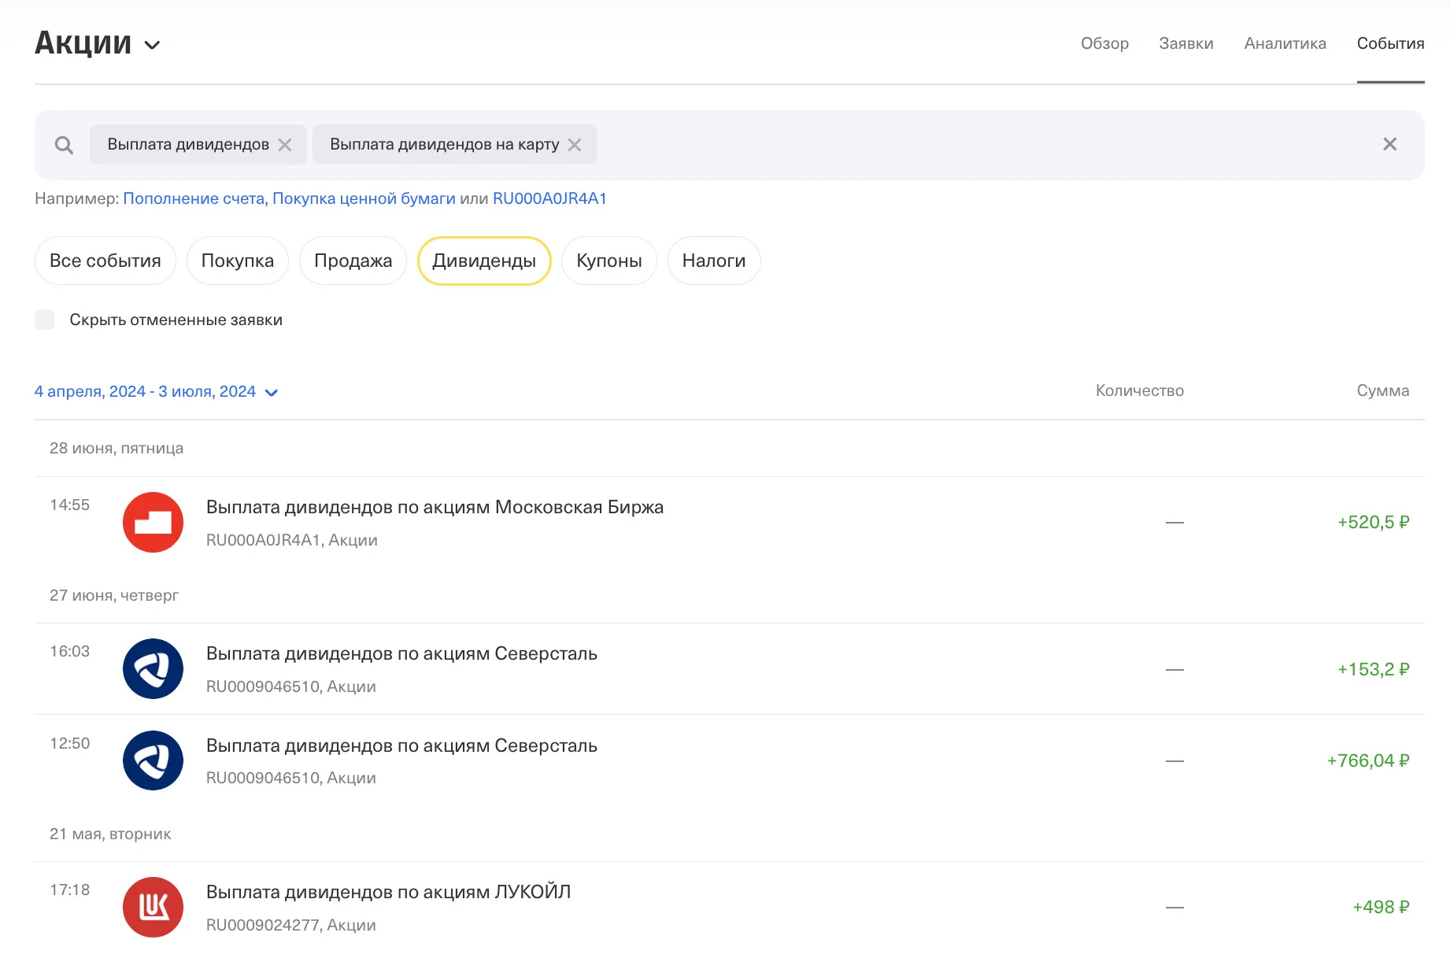
Task: Click the 'RU000A0JR4A1, Акции' ticker text
Action: pyautogui.click(x=292, y=540)
